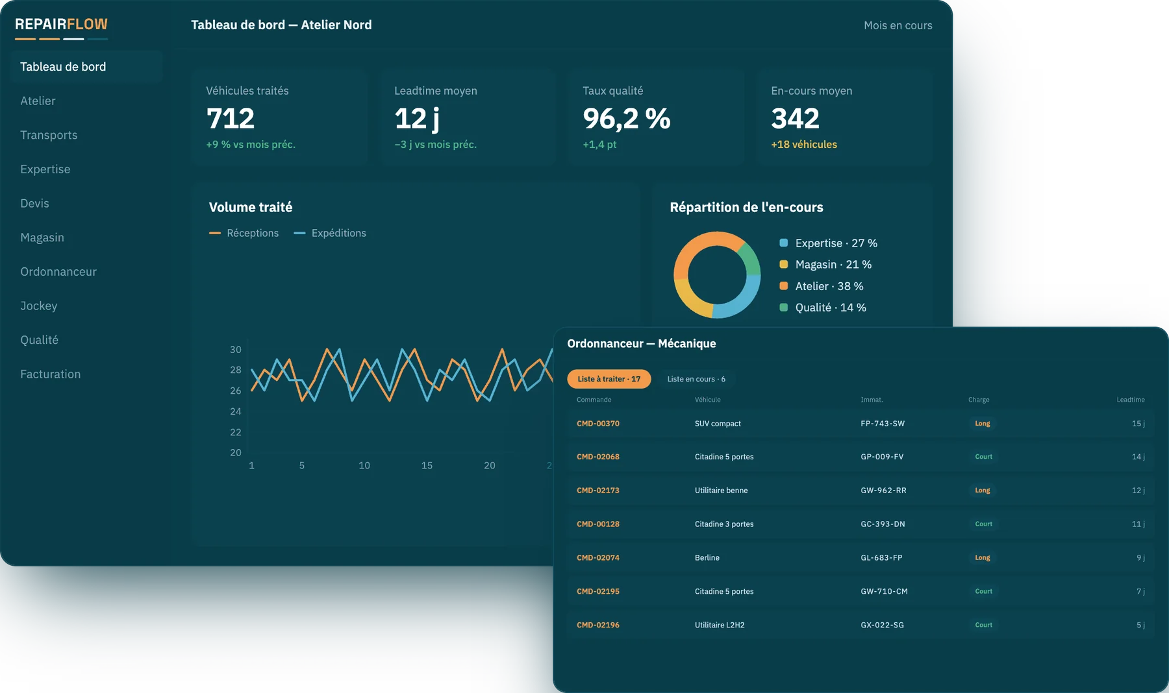Click Long badge on CMD-02074 row
1169x693 pixels.
click(983, 558)
